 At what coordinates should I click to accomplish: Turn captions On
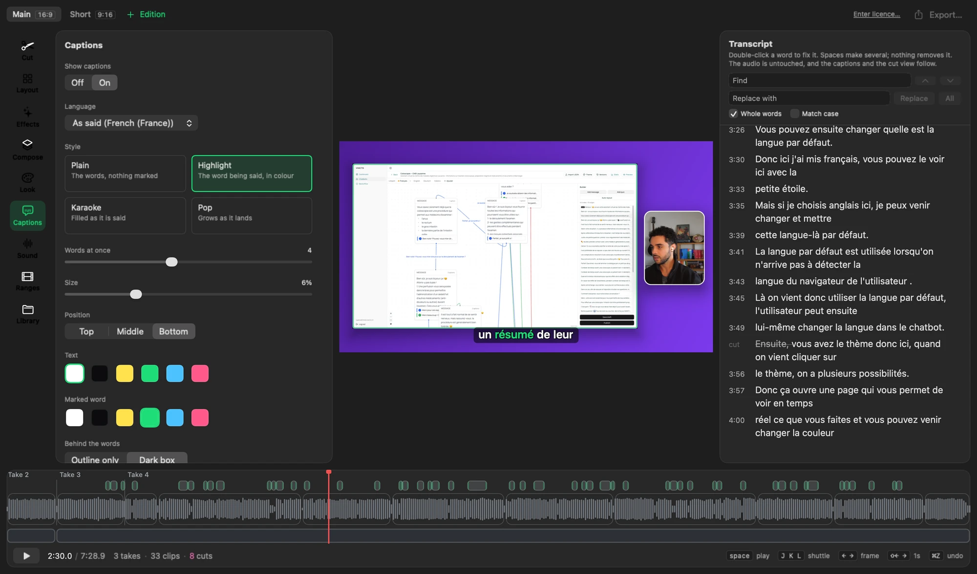pos(105,82)
